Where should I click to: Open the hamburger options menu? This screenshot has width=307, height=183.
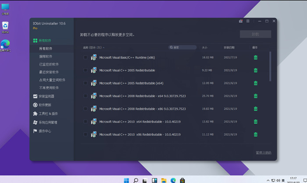click(x=248, y=21)
